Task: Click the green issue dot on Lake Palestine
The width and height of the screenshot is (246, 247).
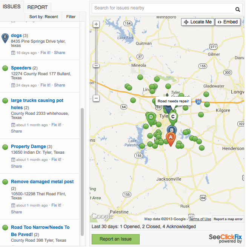Action: (142, 146)
